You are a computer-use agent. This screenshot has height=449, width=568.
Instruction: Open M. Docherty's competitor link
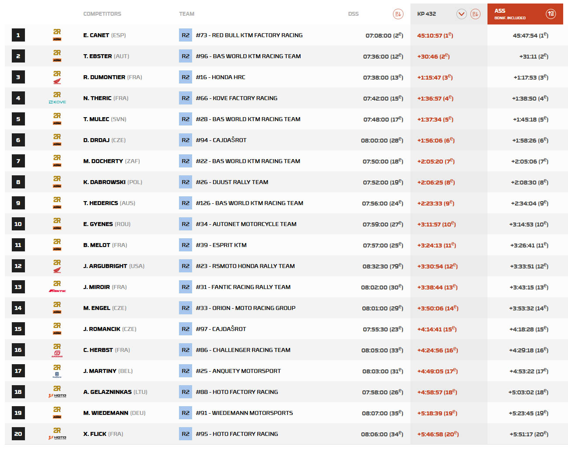(x=103, y=161)
